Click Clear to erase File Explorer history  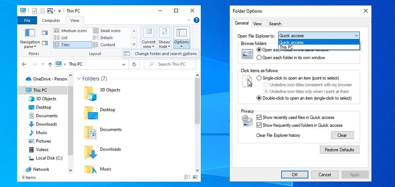click(342, 135)
